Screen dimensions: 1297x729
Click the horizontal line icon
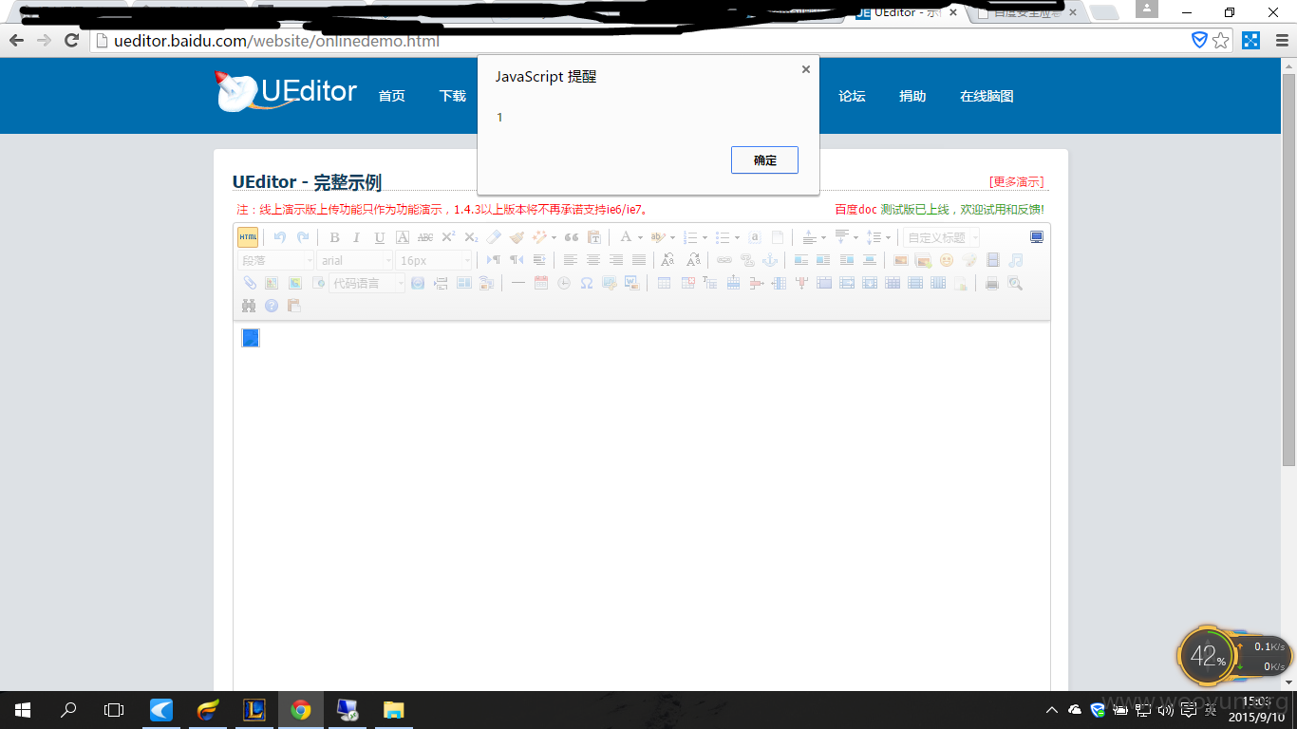tap(518, 283)
